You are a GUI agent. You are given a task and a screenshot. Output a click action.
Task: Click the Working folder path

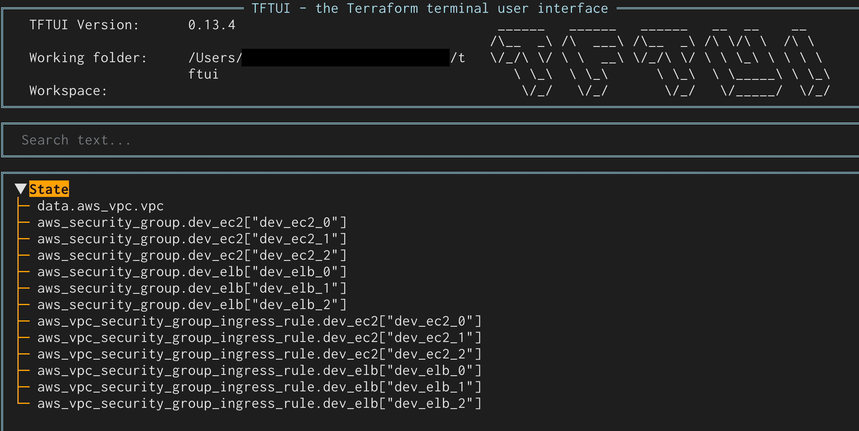point(326,58)
